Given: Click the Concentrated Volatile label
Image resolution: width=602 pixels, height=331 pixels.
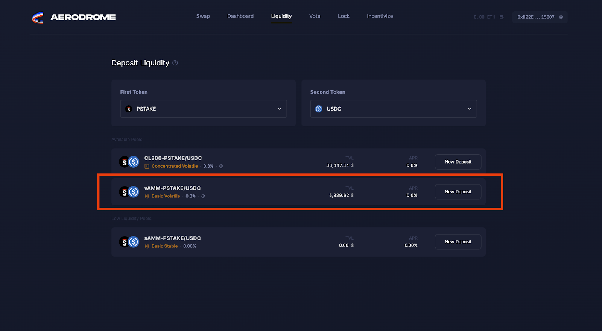Looking at the screenshot, I should [175, 166].
